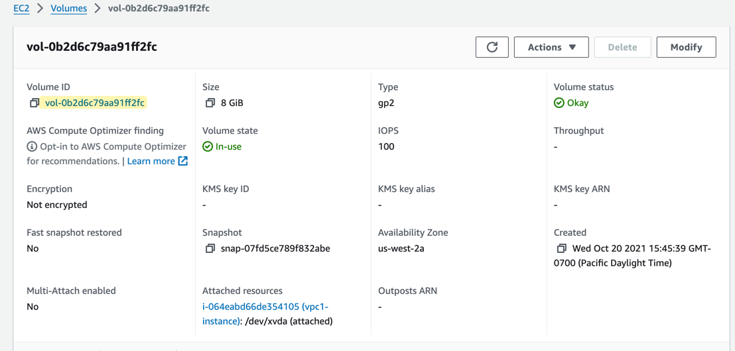Image resolution: width=735 pixels, height=351 pixels.
Task: Click the Throughput label
Action: point(579,130)
